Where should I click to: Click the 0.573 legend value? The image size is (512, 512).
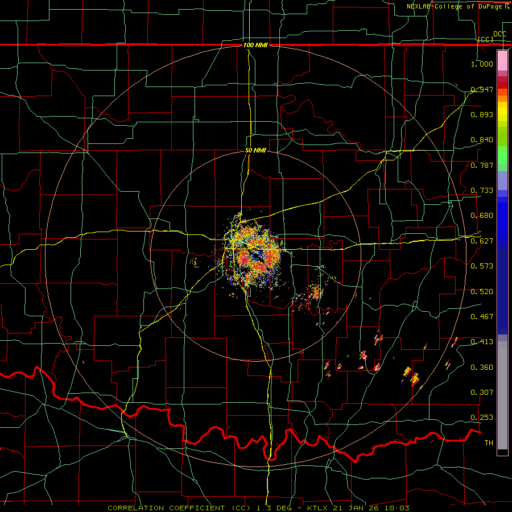tap(482, 266)
